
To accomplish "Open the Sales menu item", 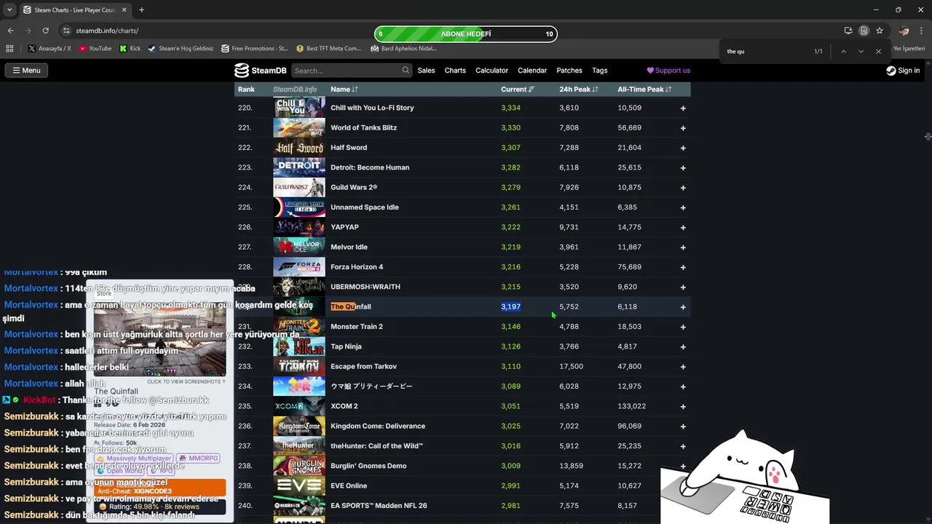I will pos(426,71).
